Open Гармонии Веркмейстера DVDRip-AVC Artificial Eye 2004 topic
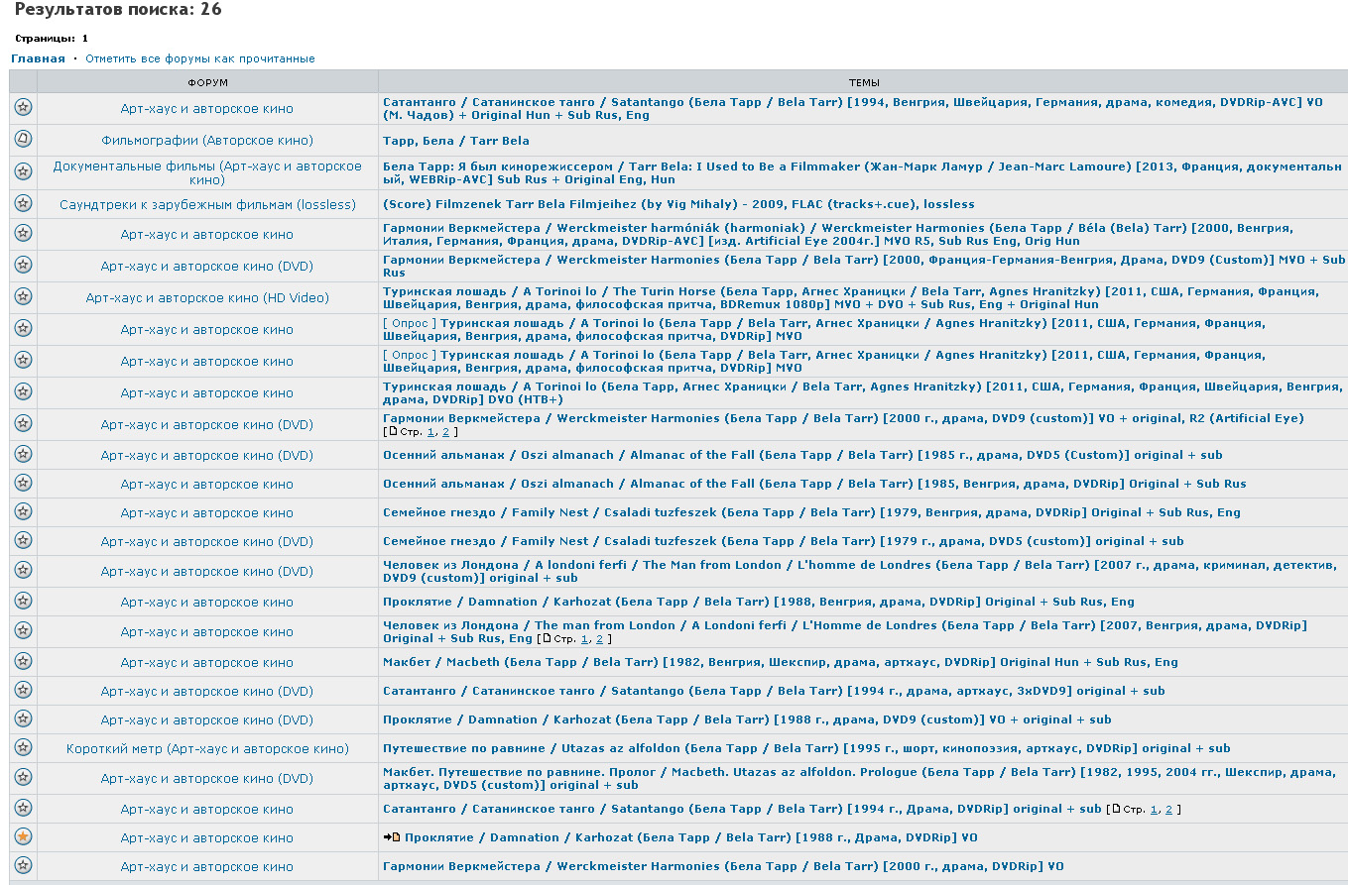The width and height of the screenshot is (1348, 885). (838, 235)
